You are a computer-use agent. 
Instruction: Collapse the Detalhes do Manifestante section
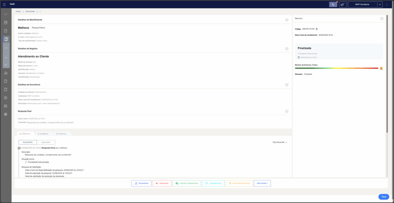[x=287, y=20]
